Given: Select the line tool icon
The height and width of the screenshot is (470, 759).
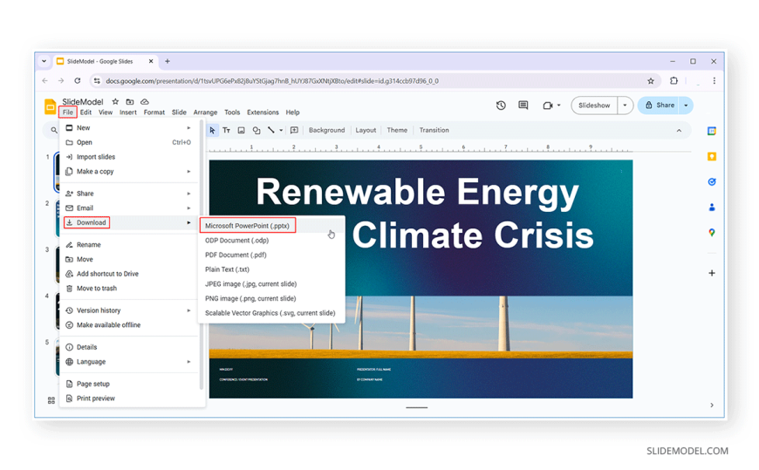Looking at the screenshot, I should 271,130.
